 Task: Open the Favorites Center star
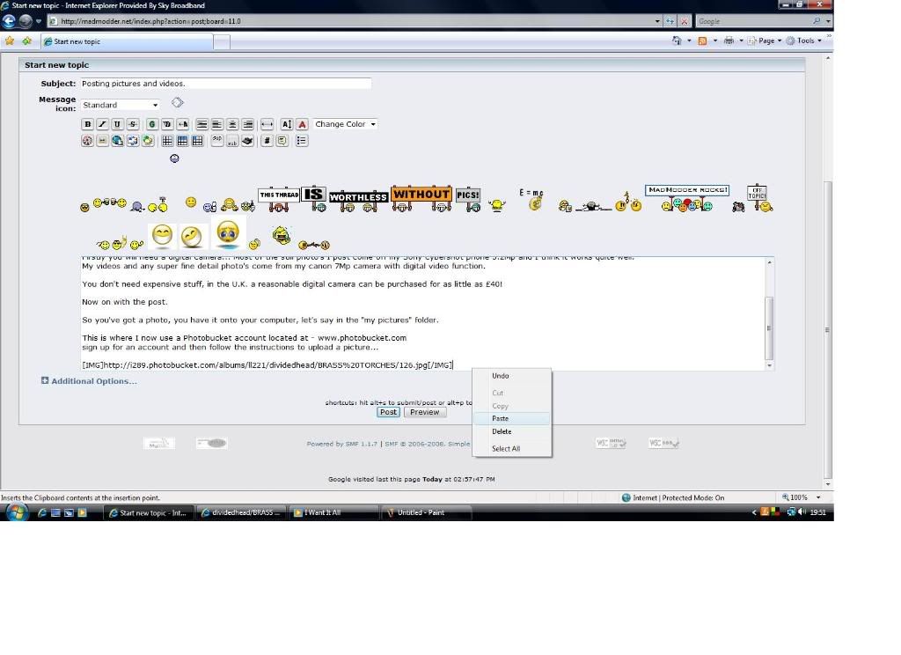[x=10, y=41]
